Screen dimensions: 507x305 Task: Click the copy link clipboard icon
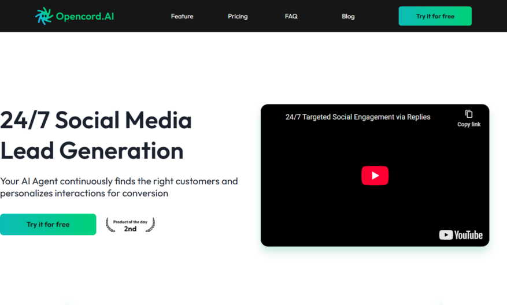click(x=469, y=114)
